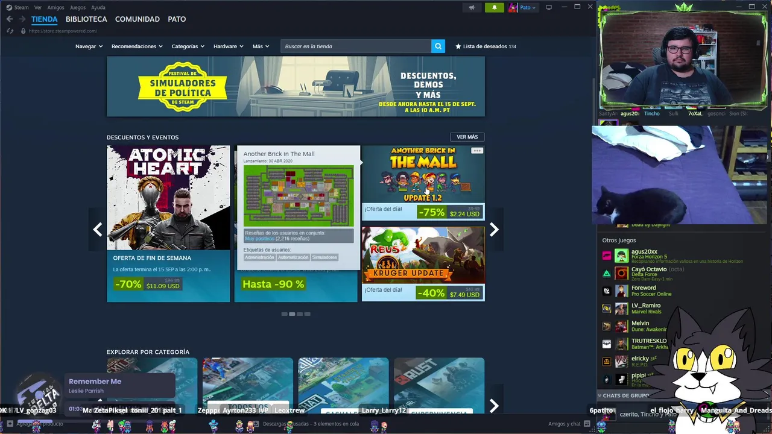Click the Pro Soccer Online game icon

tap(607, 291)
